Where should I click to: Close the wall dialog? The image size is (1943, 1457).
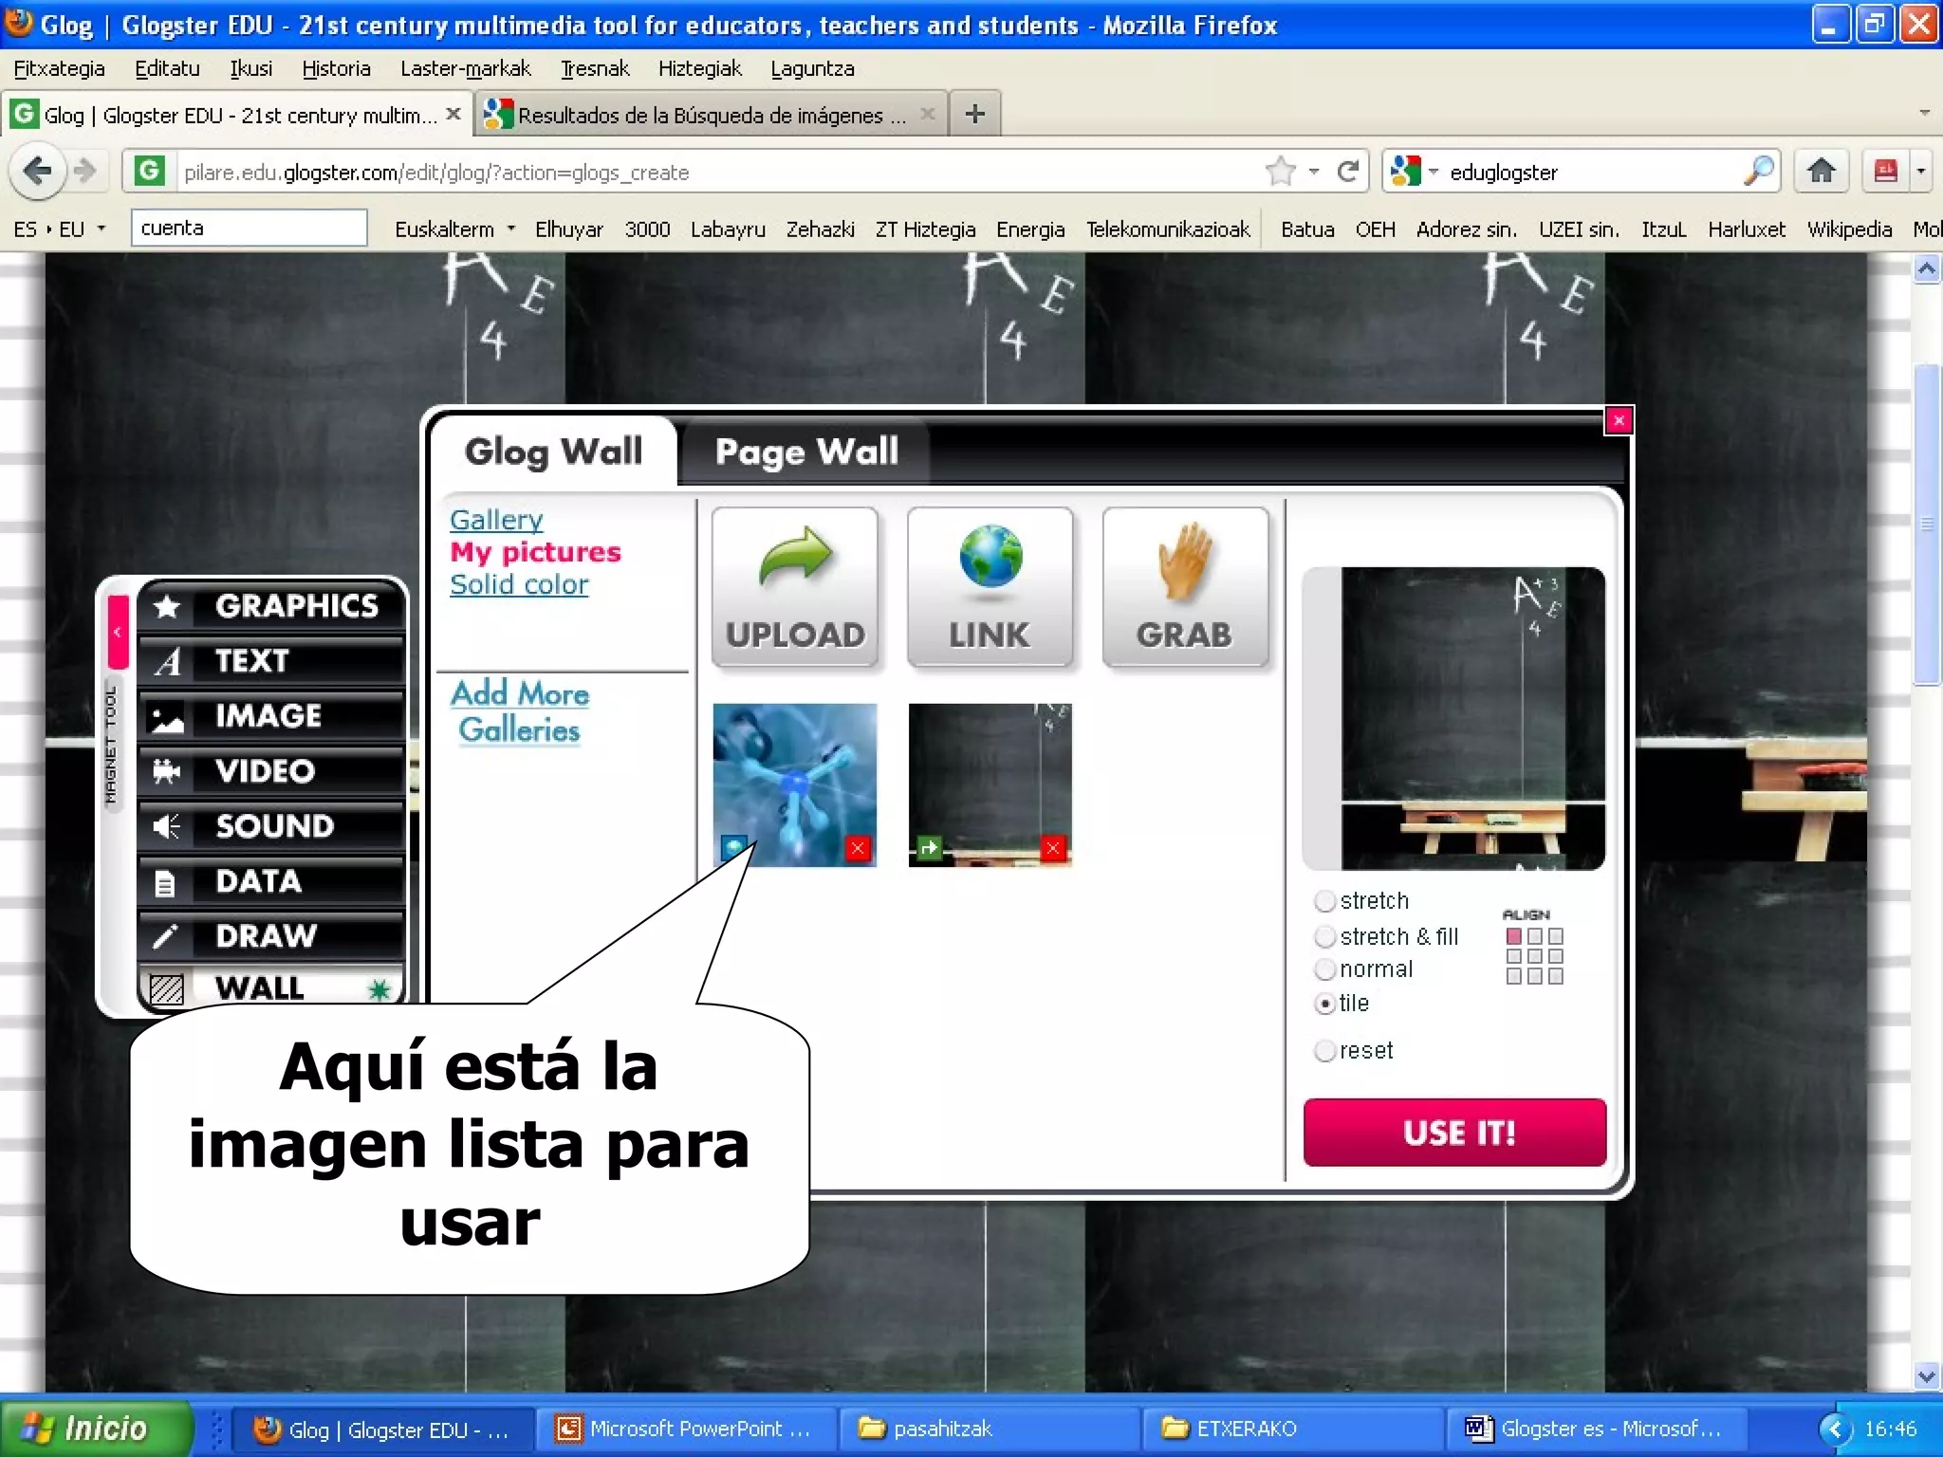pyautogui.click(x=1619, y=420)
